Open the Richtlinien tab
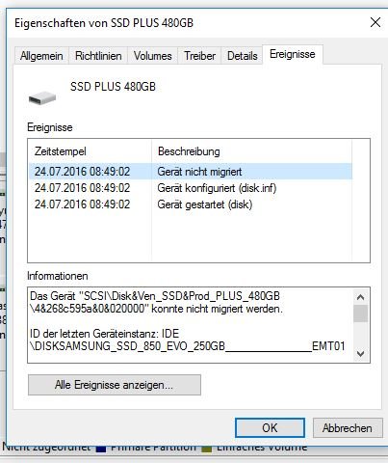The height and width of the screenshot is (463, 388). pos(98,56)
